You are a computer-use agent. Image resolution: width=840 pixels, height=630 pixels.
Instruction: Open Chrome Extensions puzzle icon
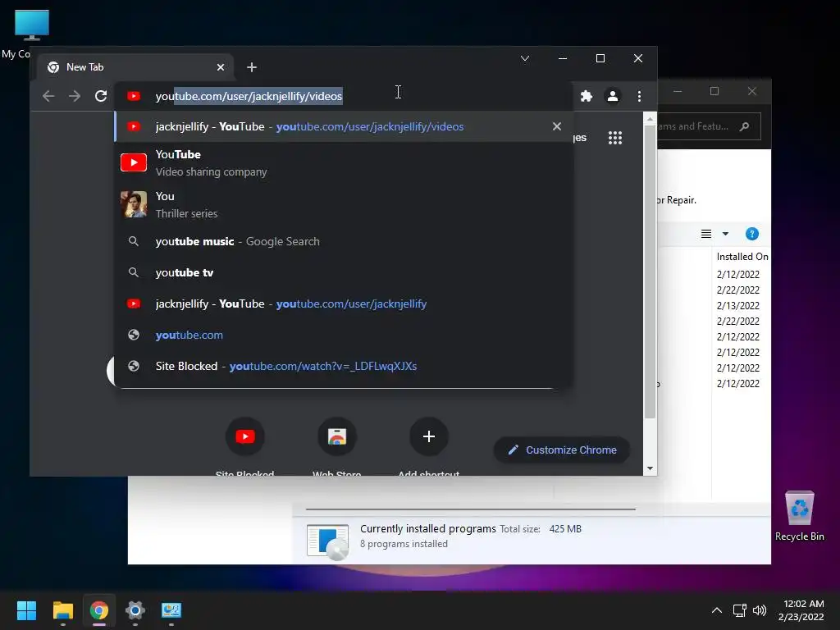coord(587,96)
